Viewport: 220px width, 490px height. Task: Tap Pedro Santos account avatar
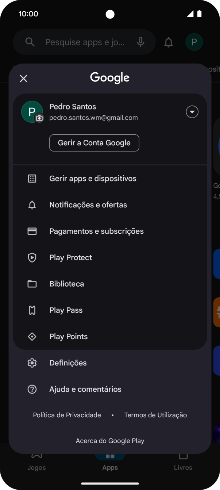32,111
